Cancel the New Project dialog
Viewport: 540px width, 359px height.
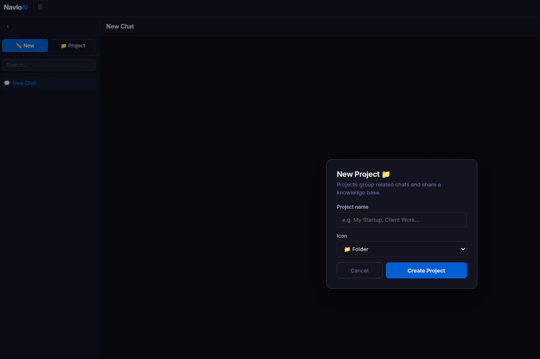359,270
